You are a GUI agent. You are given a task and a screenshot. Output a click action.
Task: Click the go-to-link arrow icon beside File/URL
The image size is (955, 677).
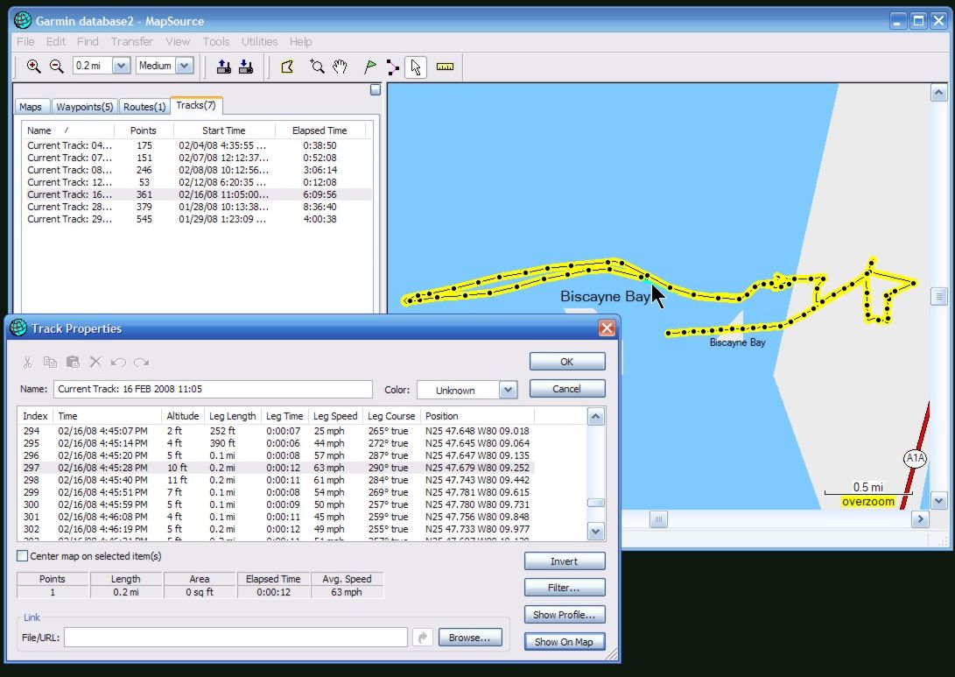click(423, 638)
